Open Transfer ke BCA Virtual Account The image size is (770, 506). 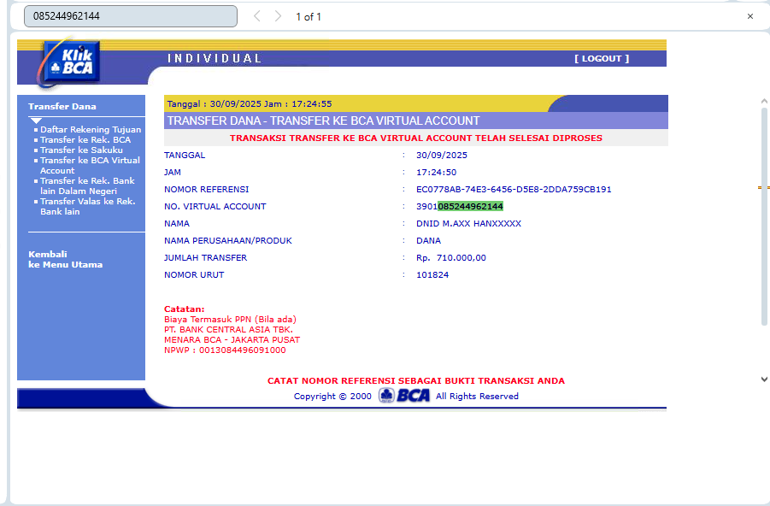(90, 166)
